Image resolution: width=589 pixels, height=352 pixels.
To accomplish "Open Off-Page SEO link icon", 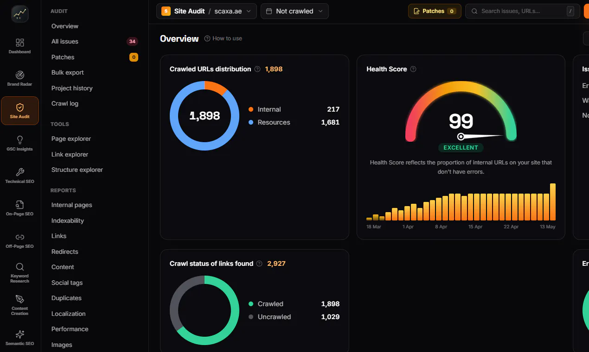I will click(x=20, y=240).
